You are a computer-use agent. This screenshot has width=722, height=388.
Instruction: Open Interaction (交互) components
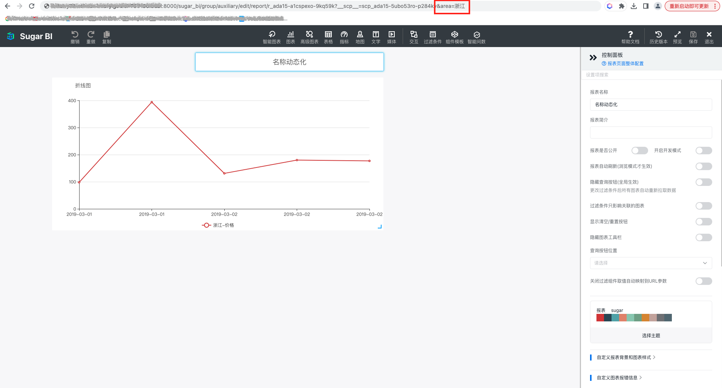tap(414, 37)
